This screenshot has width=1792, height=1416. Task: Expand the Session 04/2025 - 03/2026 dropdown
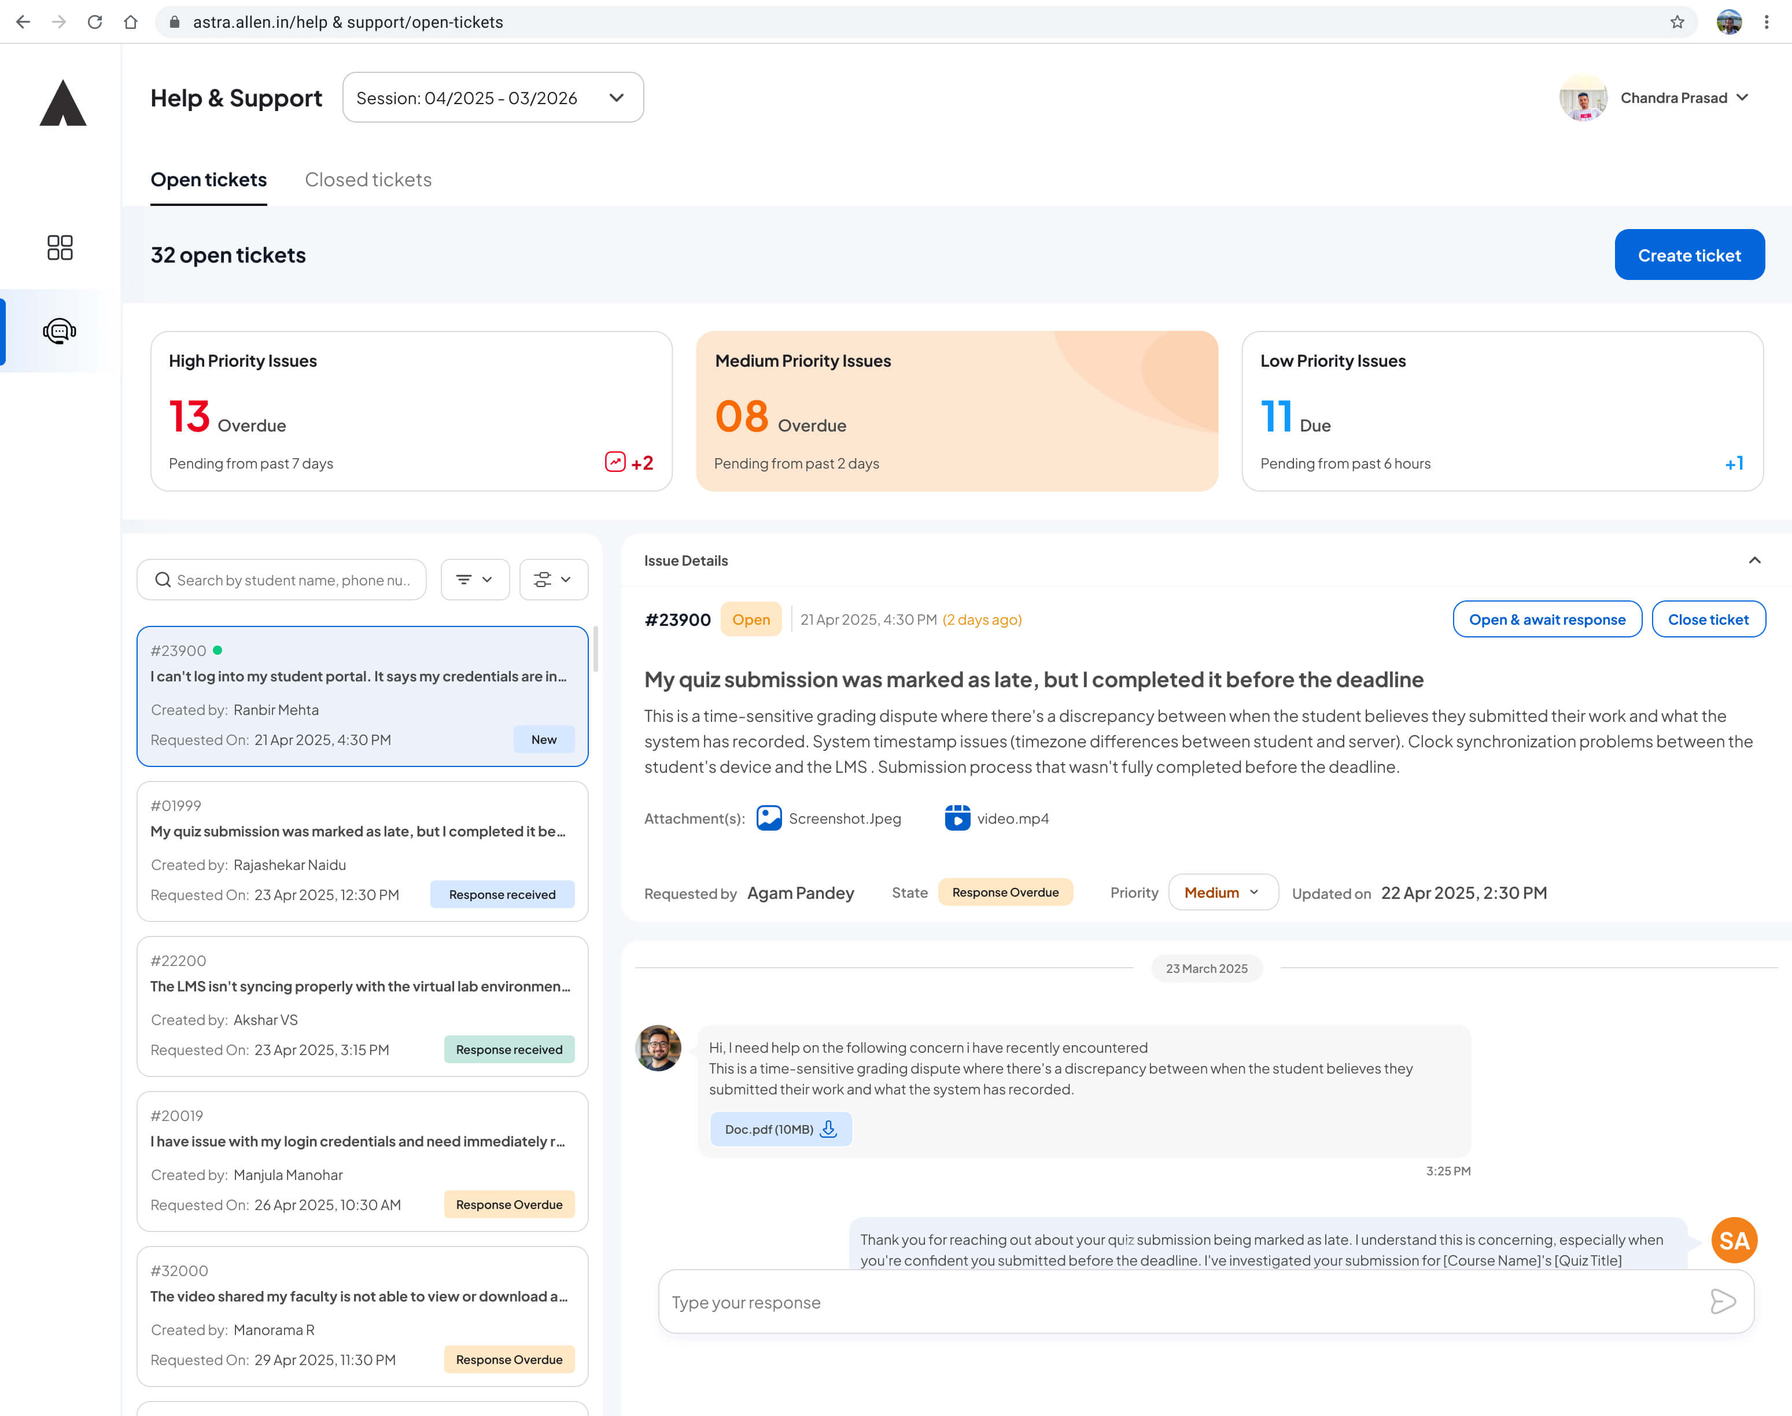(492, 98)
